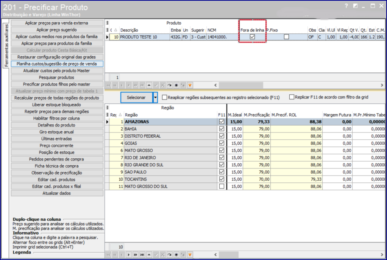Click the bookmark asterisk in Produto grid navigator
This screenshot has width=387, height=260.
point(176,86)
